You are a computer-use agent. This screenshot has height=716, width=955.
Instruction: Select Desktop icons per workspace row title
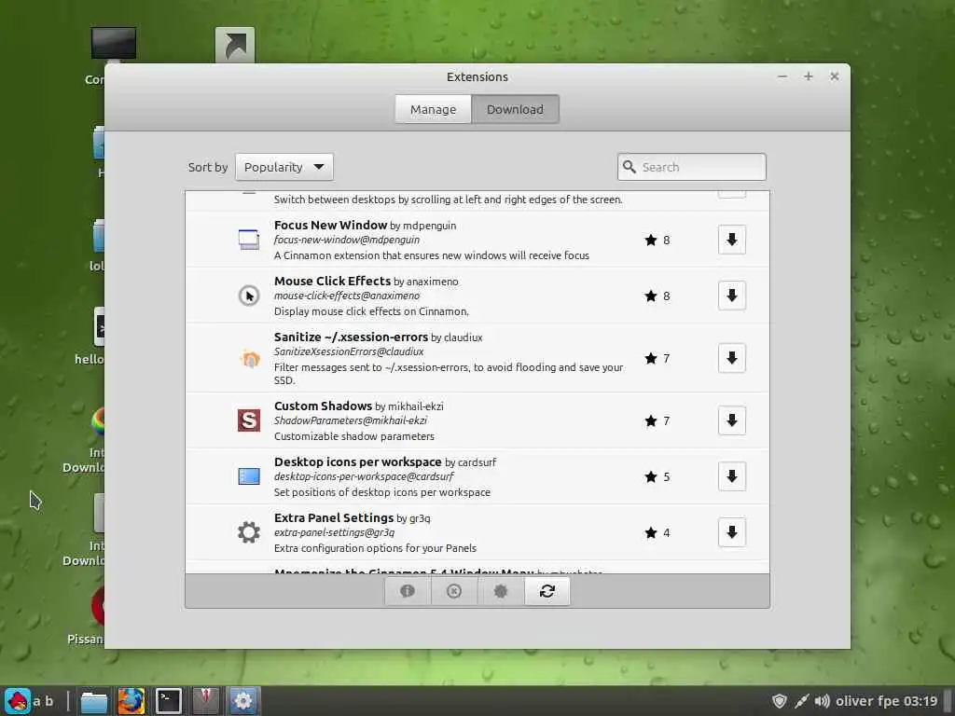pos(357,461)
